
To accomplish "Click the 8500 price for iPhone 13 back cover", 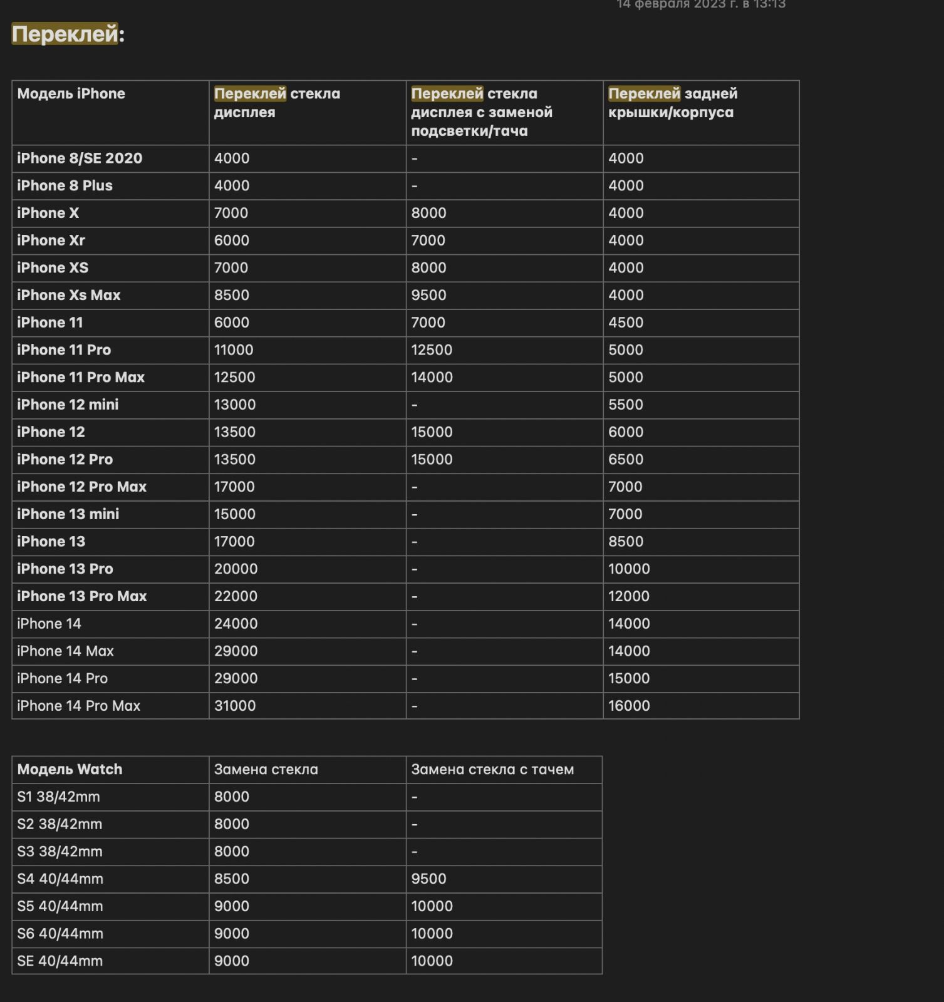I will (626, 542).
